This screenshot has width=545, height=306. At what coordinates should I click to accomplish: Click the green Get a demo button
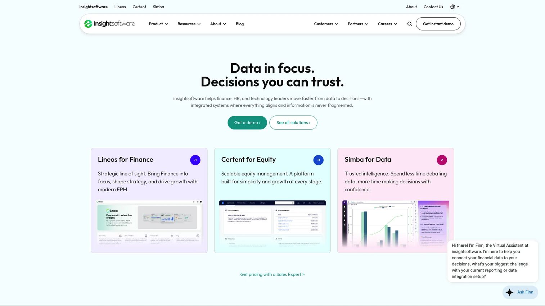[247, 123]
